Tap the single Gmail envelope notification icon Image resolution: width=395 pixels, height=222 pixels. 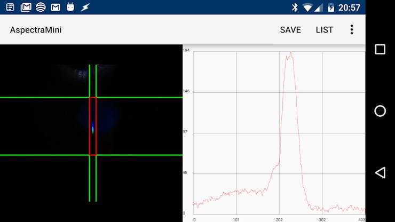[56, 7]
